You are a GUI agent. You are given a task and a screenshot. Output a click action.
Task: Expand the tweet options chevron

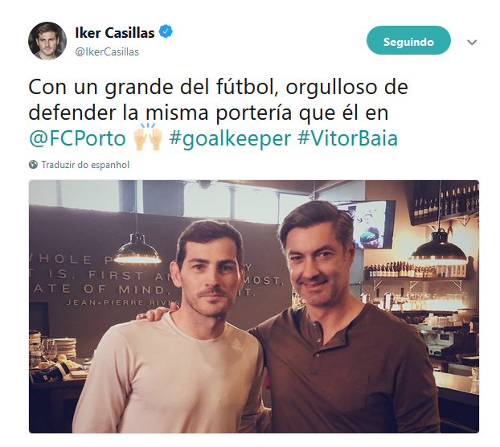472,42
